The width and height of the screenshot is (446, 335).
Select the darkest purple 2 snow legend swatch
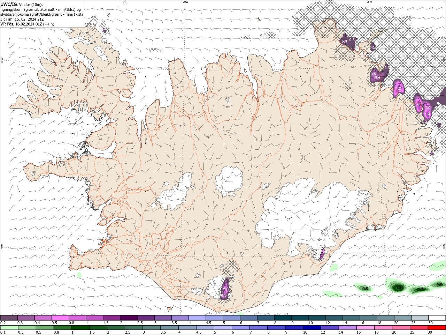(x=129, y=318)
